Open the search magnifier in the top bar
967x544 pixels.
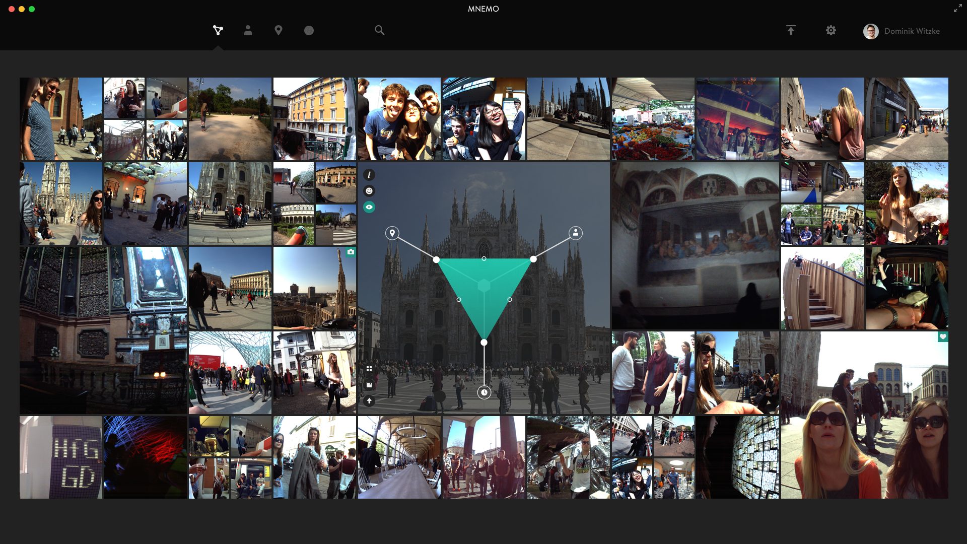pos(380,31)
